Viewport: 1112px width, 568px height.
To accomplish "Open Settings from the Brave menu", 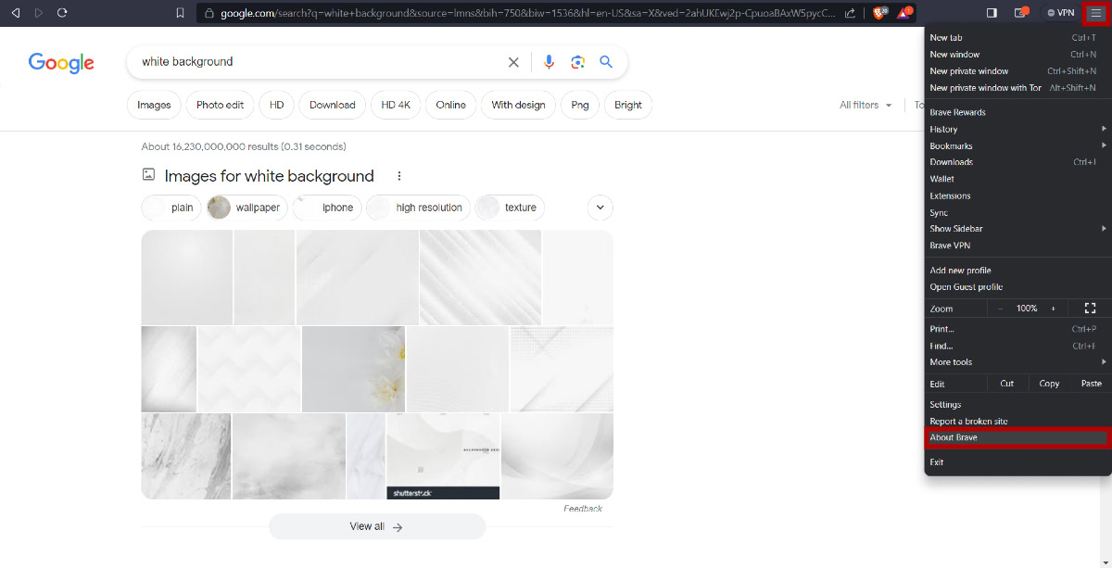I will (x=945, y=405).
